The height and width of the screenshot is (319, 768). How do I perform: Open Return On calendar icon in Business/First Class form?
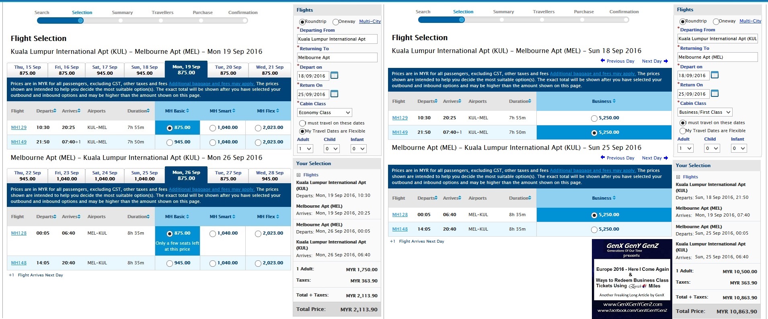[x=715, y=94]
